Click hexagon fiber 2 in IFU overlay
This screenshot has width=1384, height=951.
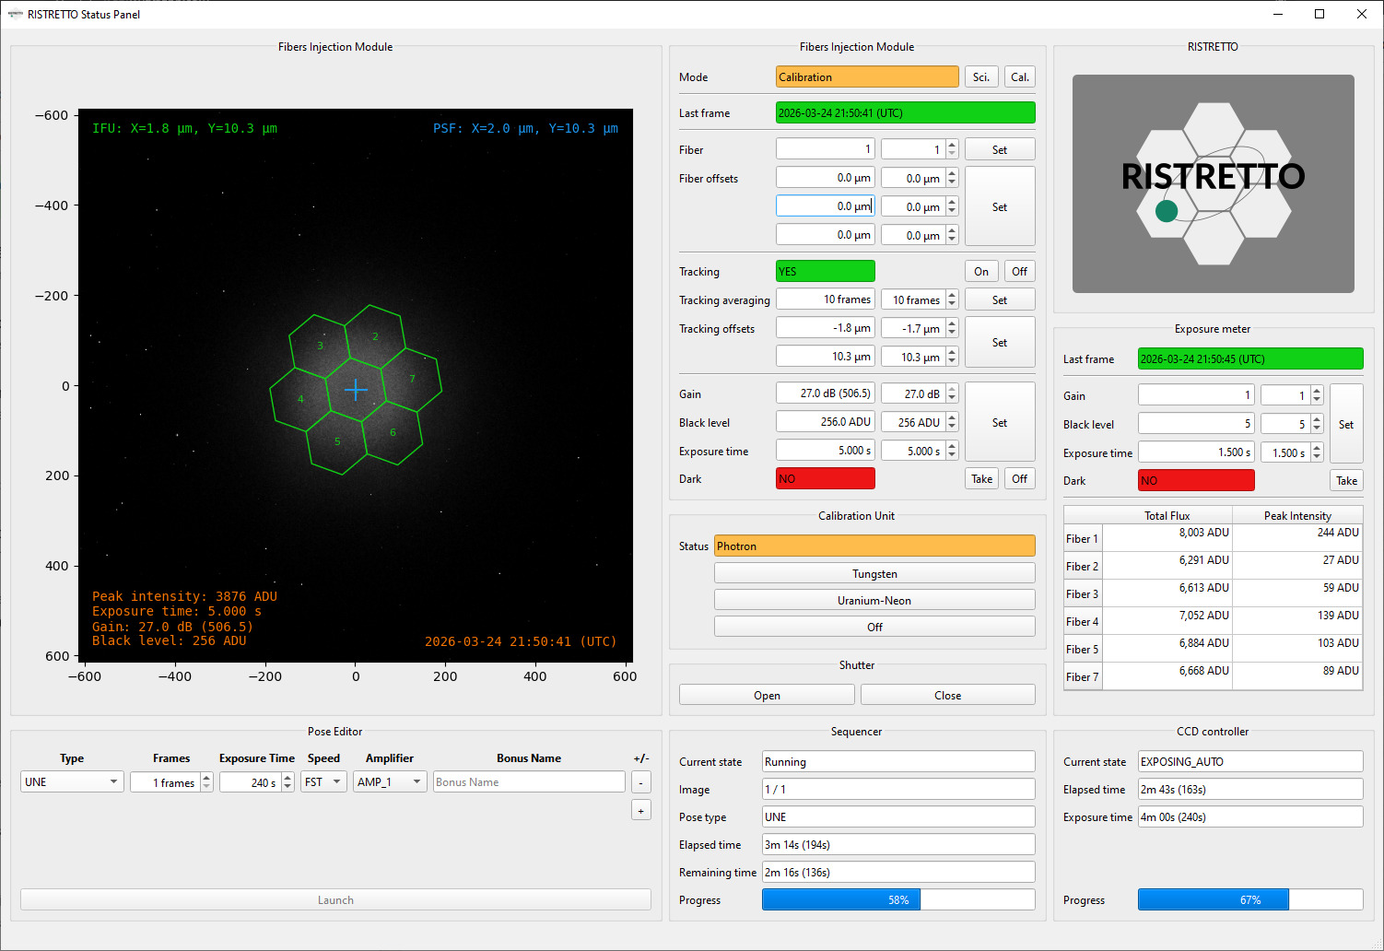pyautogui.click(x=374, y=336)
